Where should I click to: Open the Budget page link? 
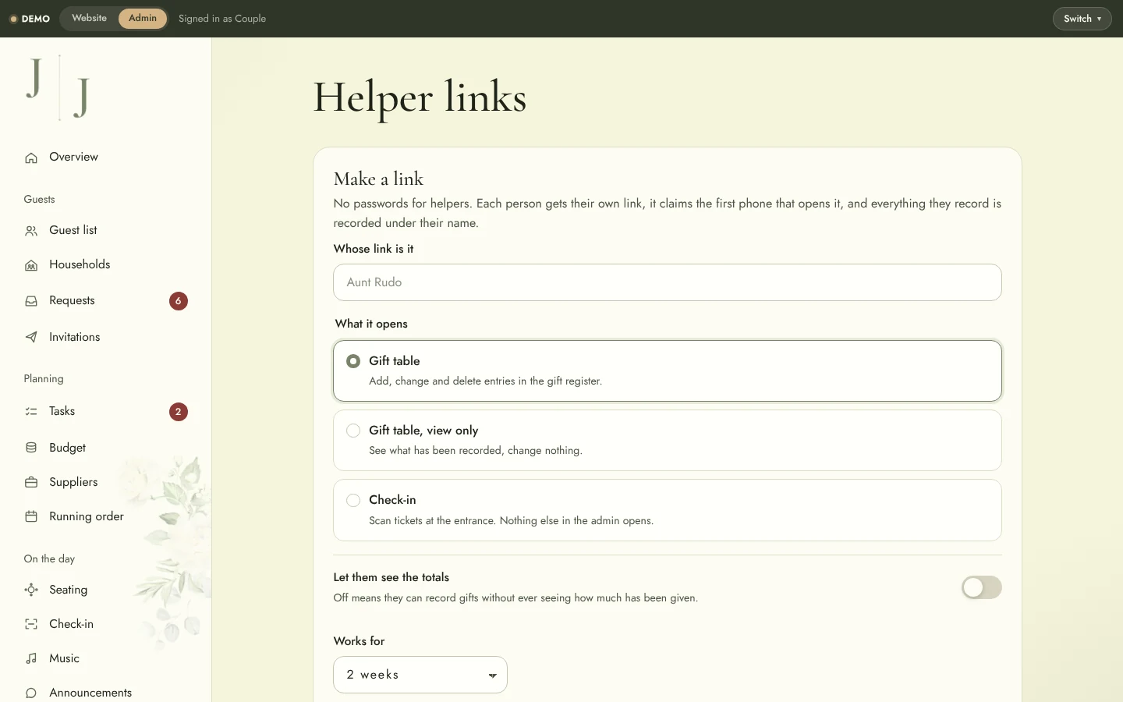tap(68, 448)
